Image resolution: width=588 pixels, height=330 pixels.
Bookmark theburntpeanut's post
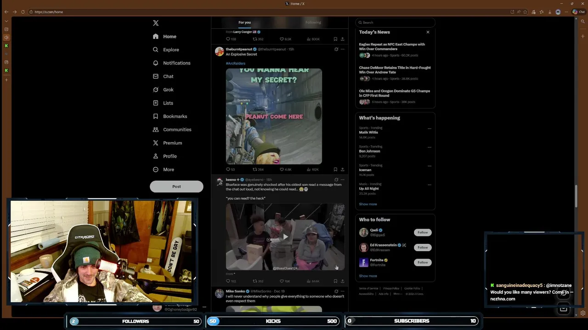pos(335,170)
